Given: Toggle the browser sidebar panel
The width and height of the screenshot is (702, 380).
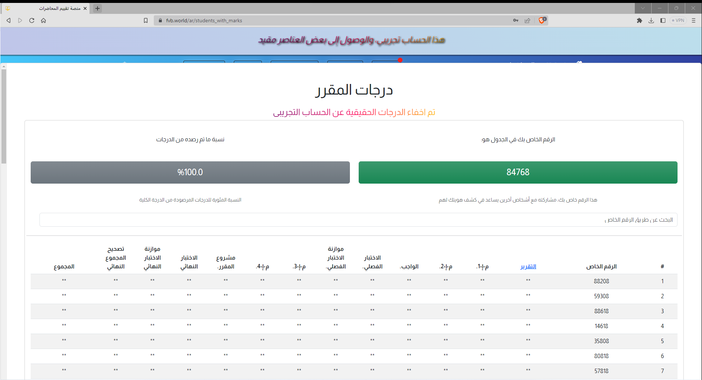Looking at the screenshot, I should coord(663,20).
